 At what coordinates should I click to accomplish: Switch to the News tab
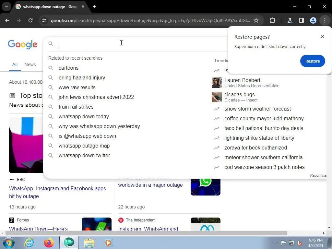point(30,65)
